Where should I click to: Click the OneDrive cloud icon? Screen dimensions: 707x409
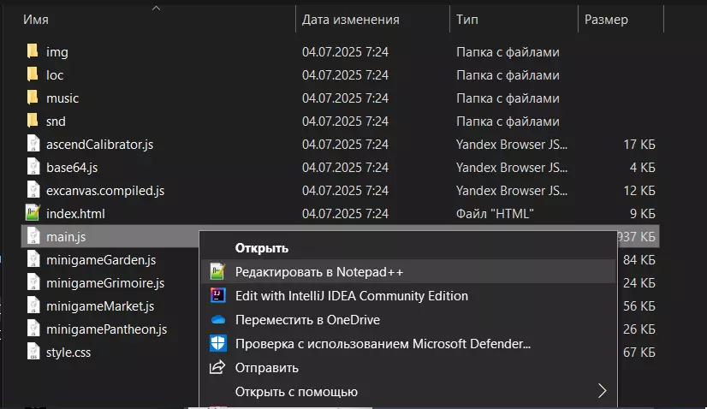(217, 320)
